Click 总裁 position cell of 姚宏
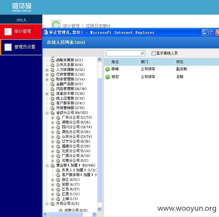 tap(180, 77)
